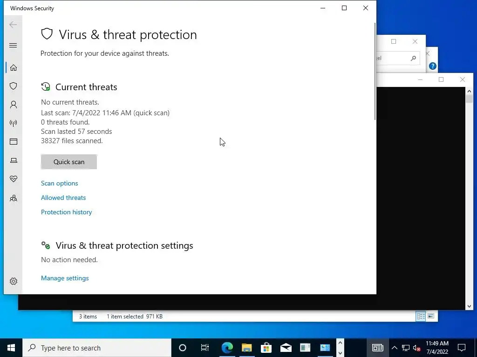Open Family options people icon
This screenshot has width=477, height=357.
[x=14, y=198]
